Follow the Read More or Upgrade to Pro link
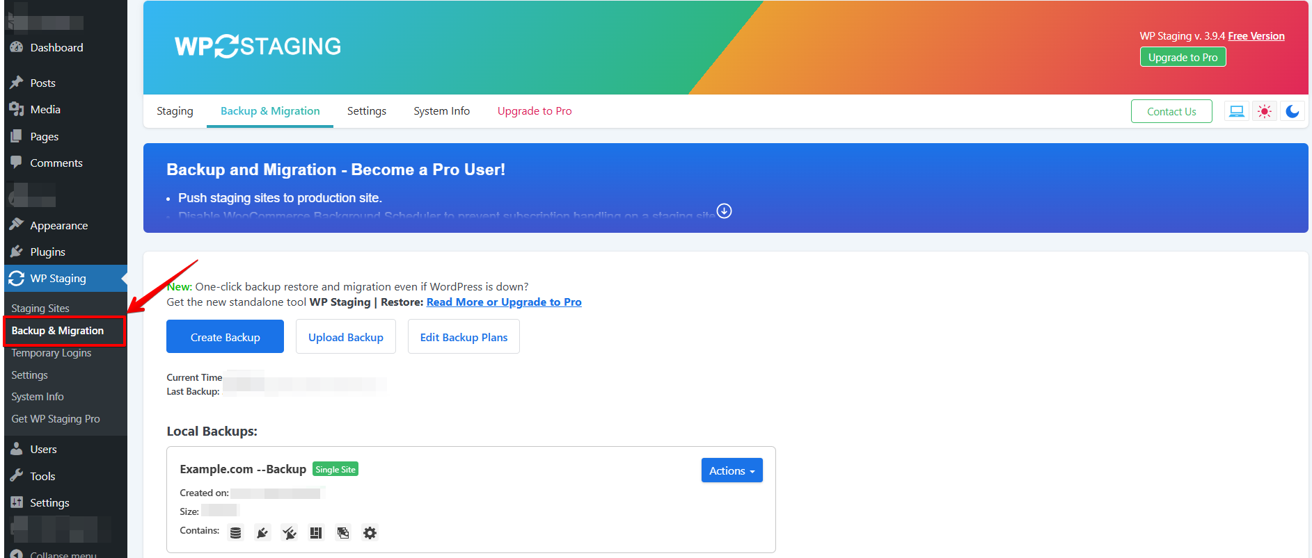The width and height of the screenshot is (1312, 558). pyautogui.click(x=504, y=302)
